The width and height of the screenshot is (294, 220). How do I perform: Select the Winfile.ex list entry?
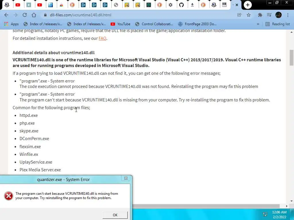[29, 154]
